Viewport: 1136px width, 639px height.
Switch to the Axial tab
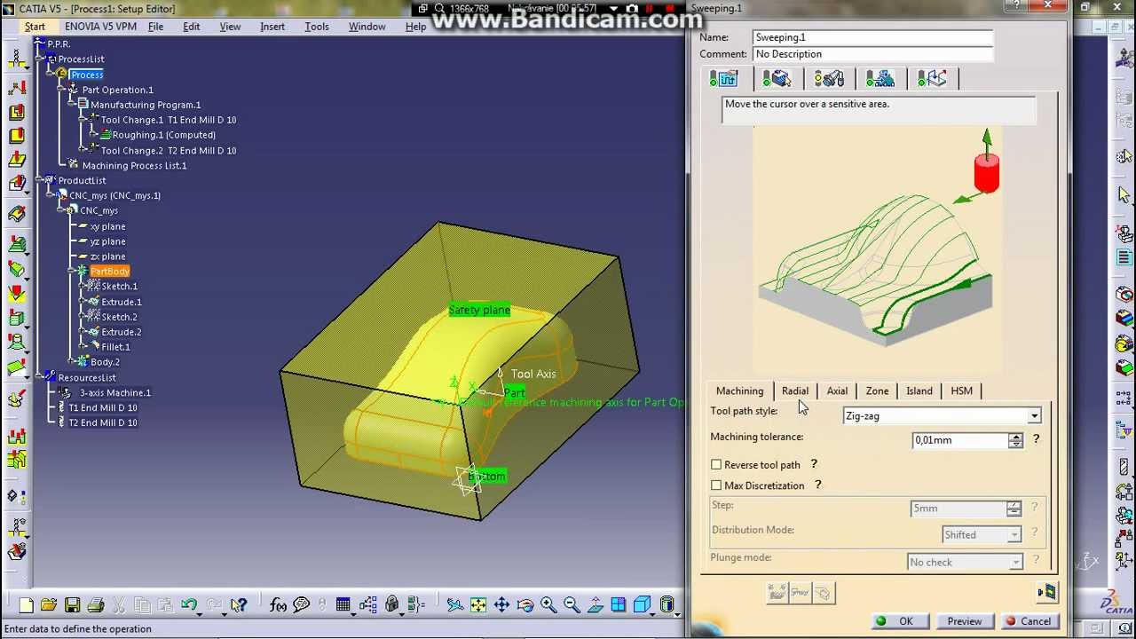pyautogui.click(x=837, y=390)
